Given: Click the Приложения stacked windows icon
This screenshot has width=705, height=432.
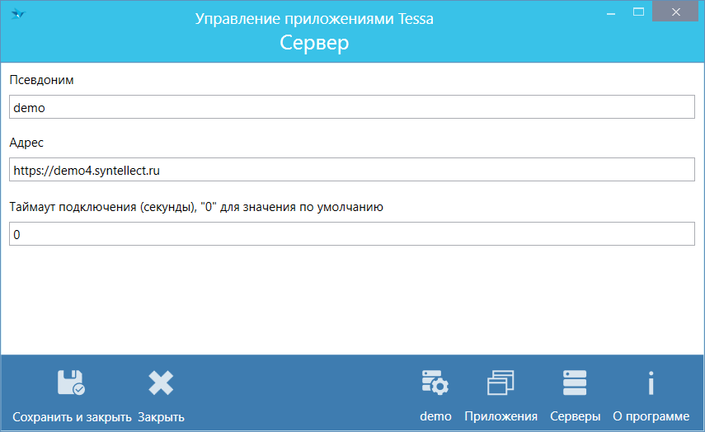Looking at the screenshot, I should (x=501, y=383).
